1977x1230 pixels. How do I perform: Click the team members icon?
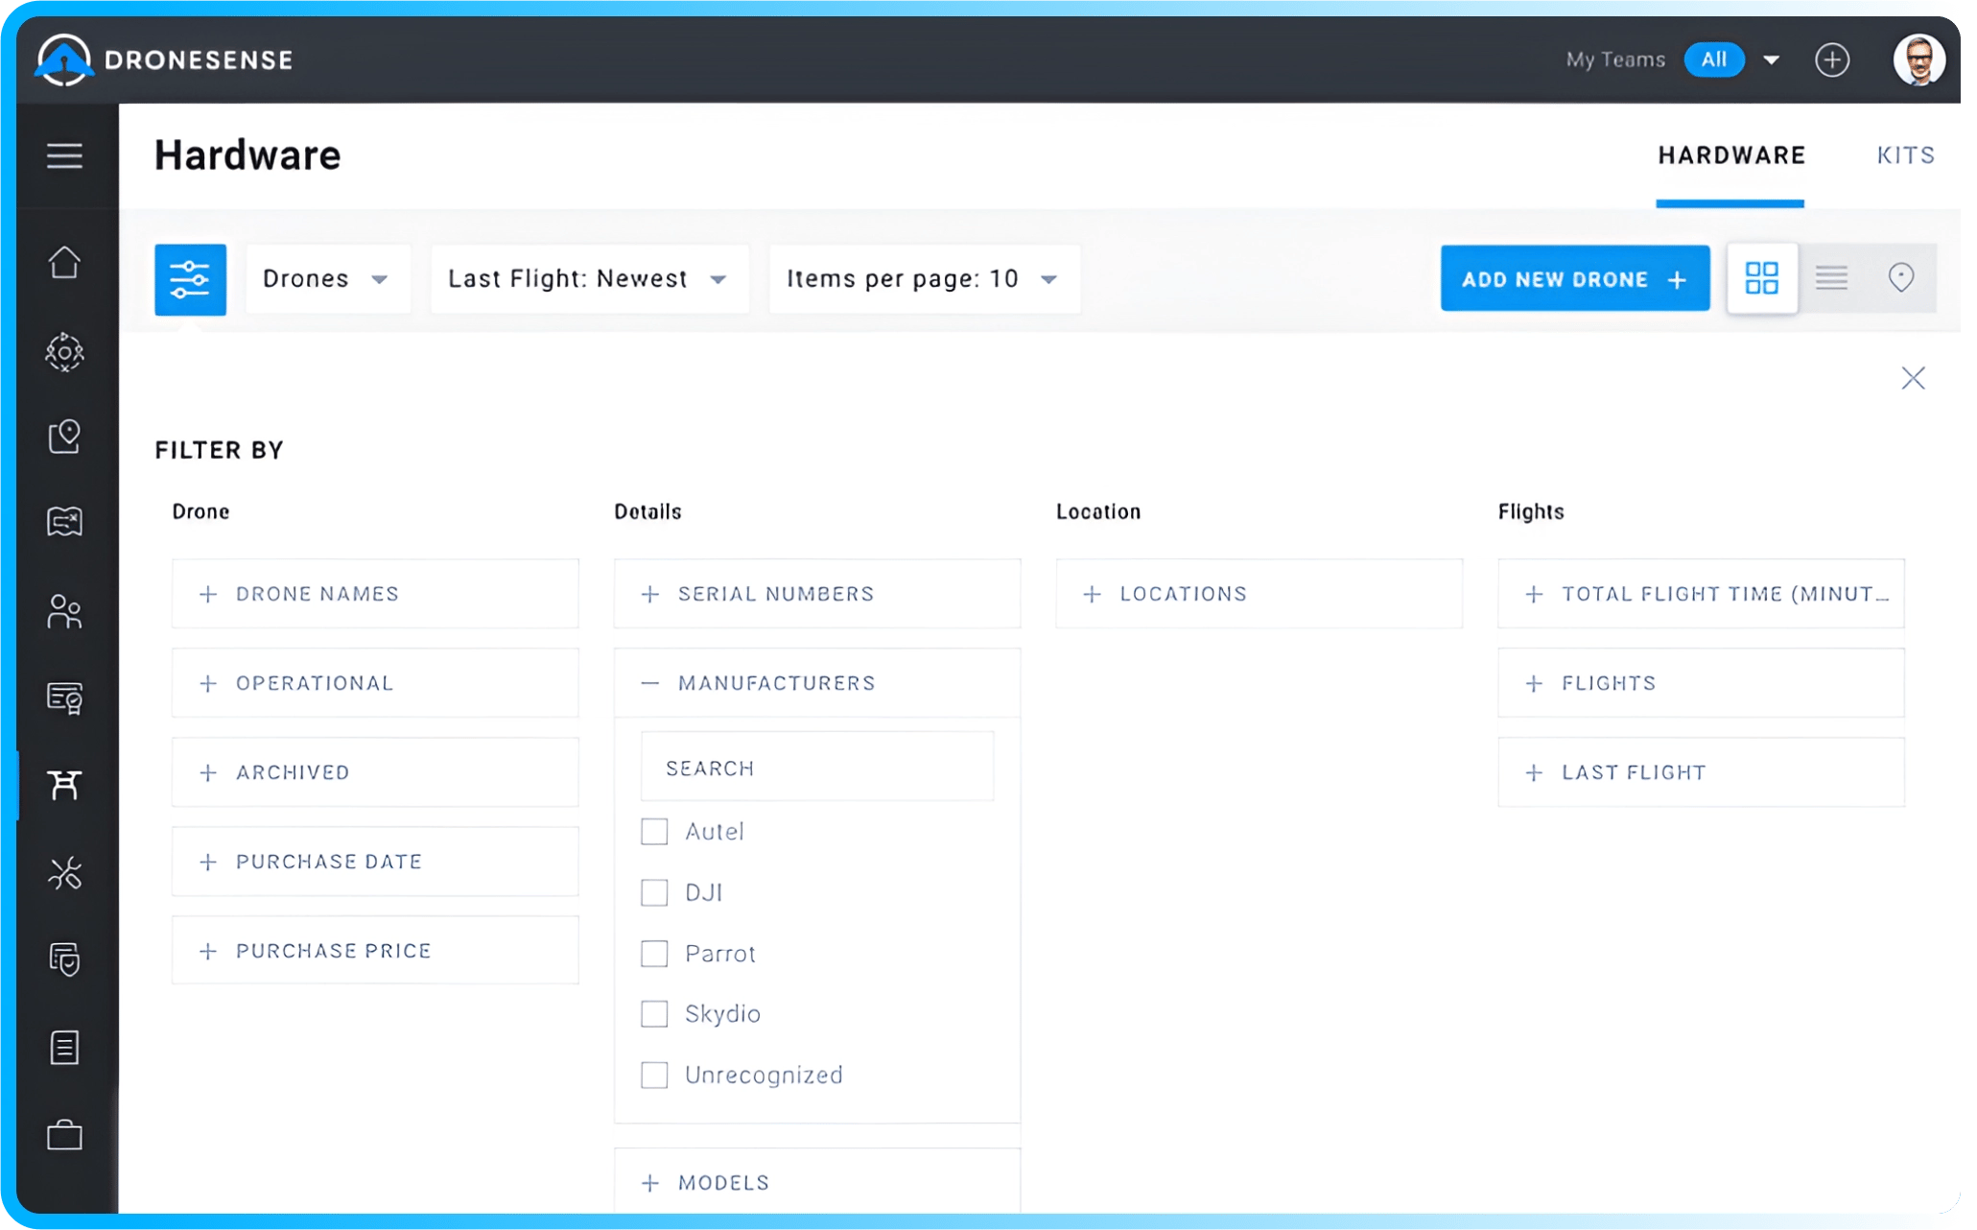click(x=65, y=612)
